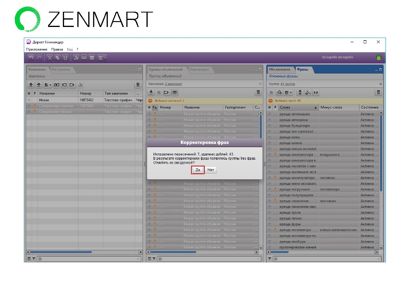Toggle star for phrase 'аренда автокрана'

click(x=270, y=120)
